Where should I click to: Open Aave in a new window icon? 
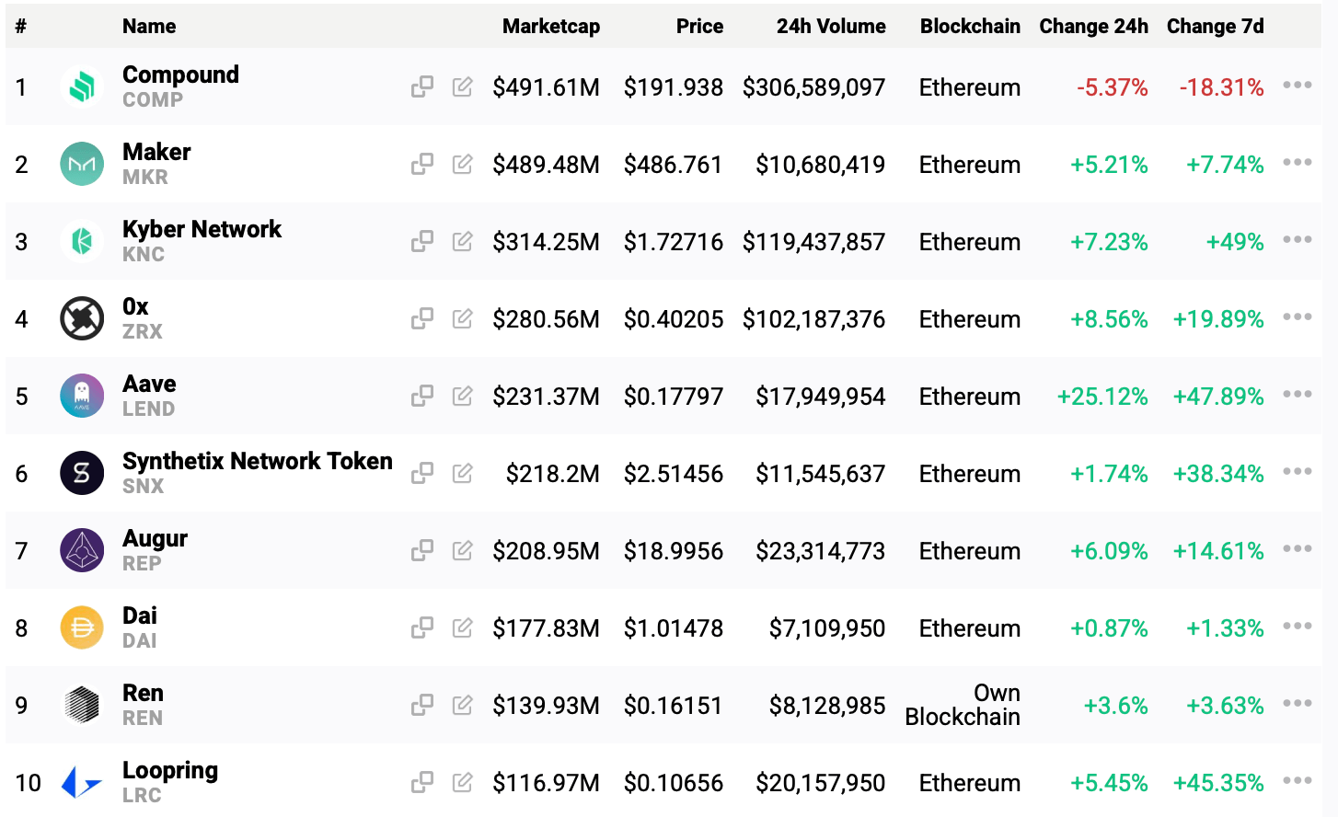pyautogui.click(x=422, y=396)
